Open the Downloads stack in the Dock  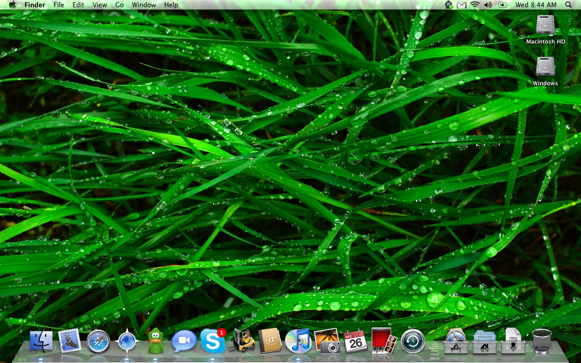click(x=513, y=341)
